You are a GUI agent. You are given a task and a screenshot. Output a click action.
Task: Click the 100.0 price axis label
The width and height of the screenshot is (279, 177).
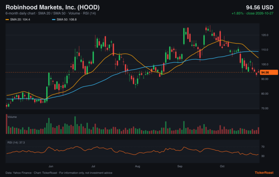pyautogui.click(x=265, y=64)
